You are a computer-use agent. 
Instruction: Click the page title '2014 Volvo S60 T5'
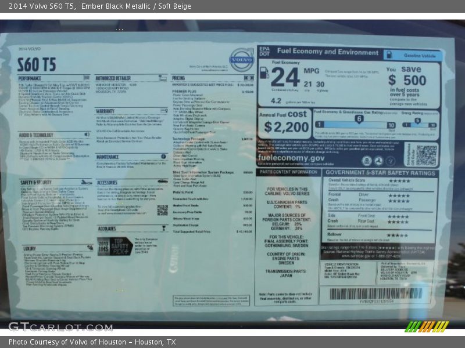42,6
